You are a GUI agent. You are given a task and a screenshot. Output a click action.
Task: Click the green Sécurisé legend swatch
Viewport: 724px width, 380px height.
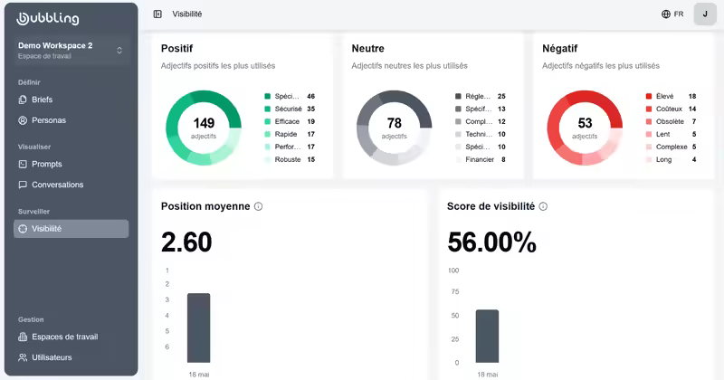click(267, 109)
